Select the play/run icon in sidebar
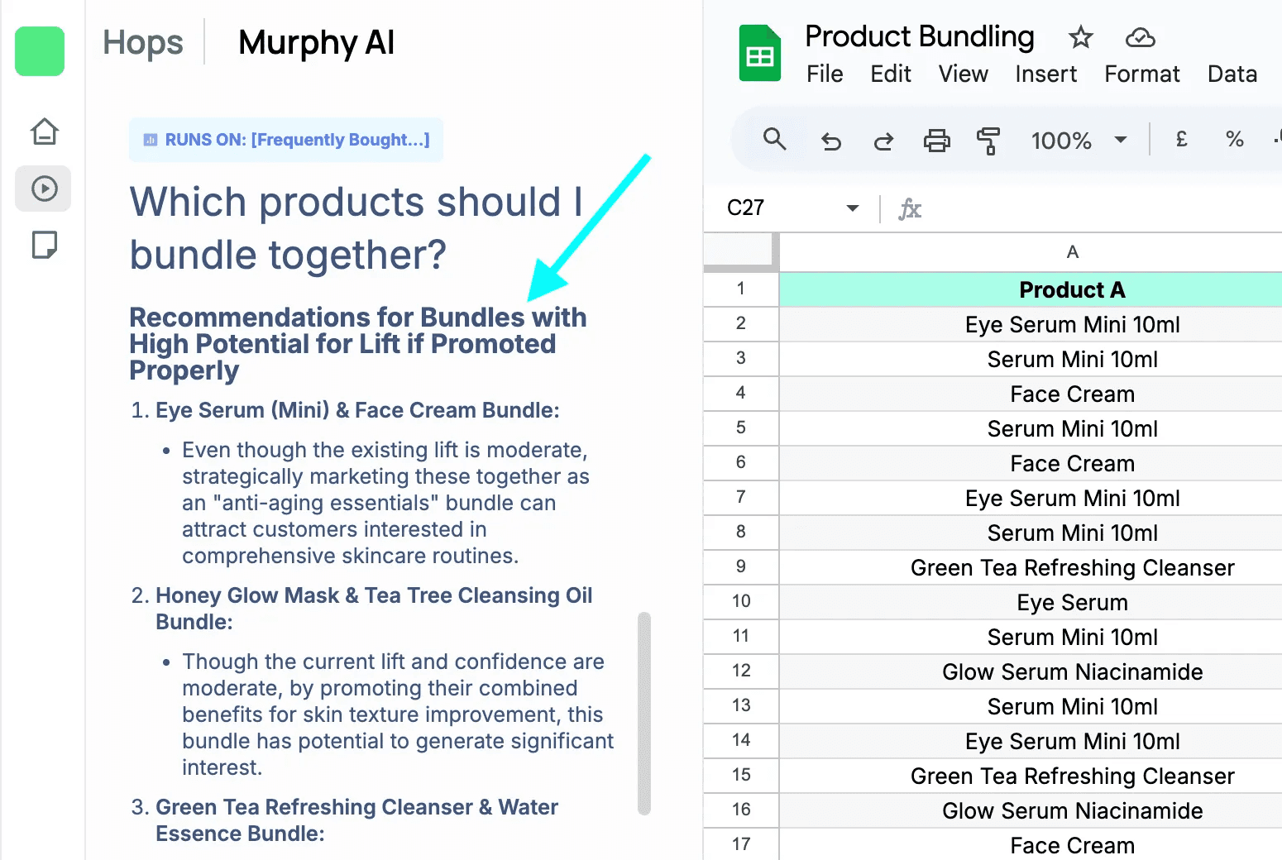Viewport: 1282px width, 860px height. point(44,189)
